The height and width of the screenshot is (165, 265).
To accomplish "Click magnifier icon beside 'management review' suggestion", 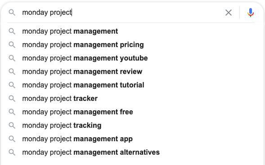I will click(x=12, y=72).
